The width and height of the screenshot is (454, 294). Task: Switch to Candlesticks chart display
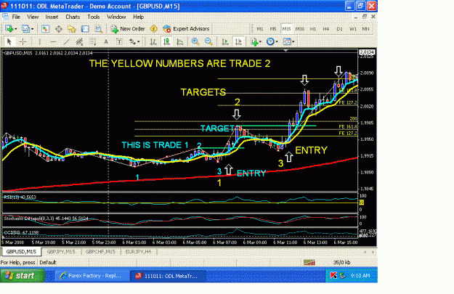166,41
